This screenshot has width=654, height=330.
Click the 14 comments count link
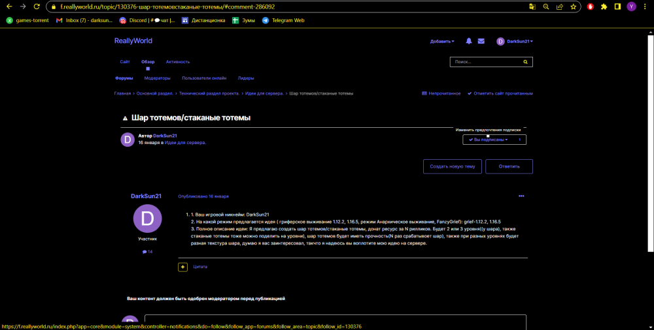[x=147, y=252]
